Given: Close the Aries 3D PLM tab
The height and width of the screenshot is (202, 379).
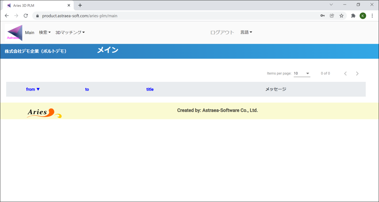Looking at the screenshot, I should [69, 5].
